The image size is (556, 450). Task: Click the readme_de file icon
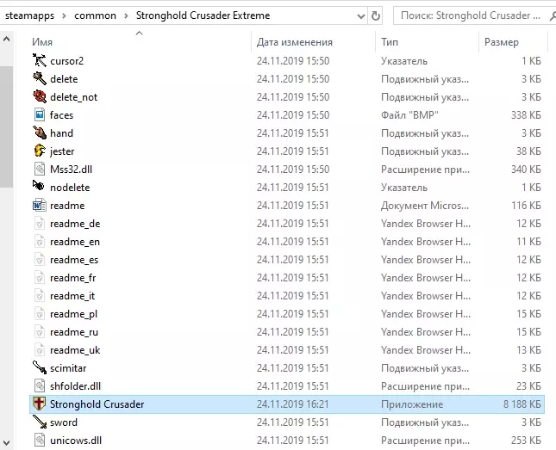pyautogui.click(x=40, y=224)
